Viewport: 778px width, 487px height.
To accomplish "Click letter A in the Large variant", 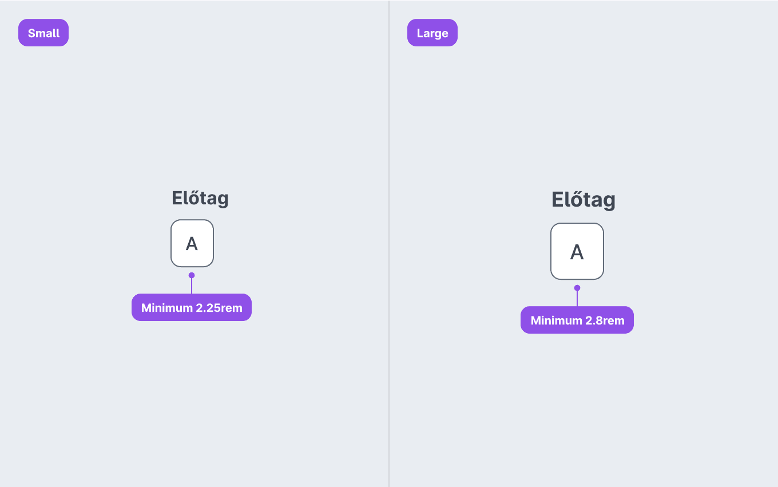I will point(577,252).
